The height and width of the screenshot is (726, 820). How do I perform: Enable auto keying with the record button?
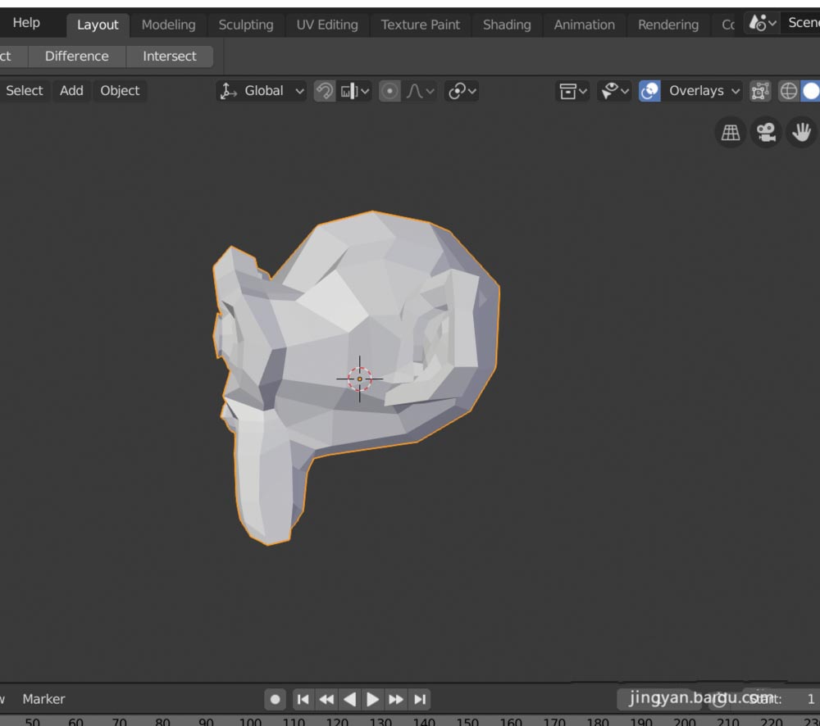275,699
